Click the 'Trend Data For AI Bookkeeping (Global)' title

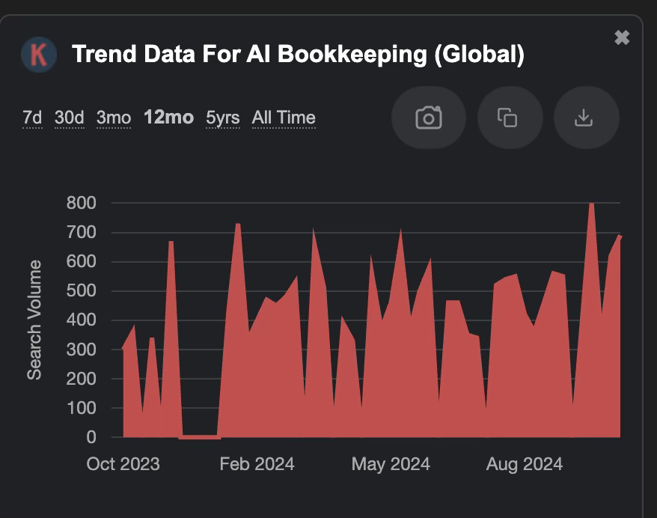pyautogui.click(x=298, y=55)
